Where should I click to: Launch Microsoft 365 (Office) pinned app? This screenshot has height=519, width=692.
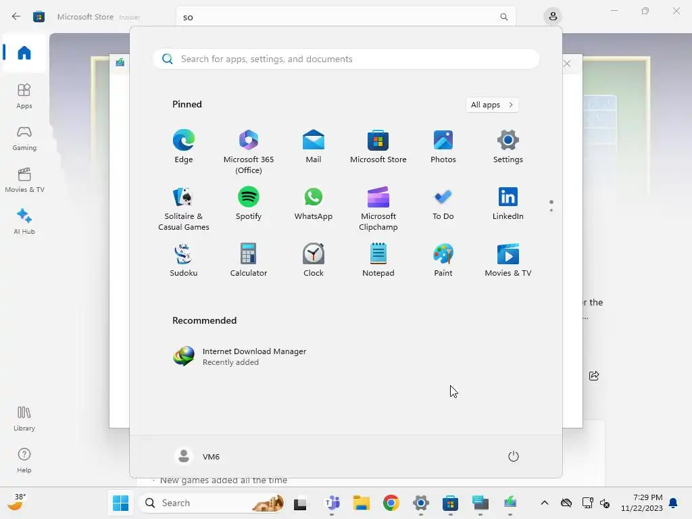(249, 151)
